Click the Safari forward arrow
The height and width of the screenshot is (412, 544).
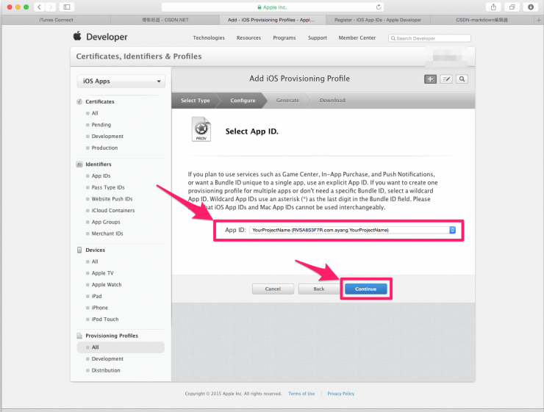click(x=50, y=7)
